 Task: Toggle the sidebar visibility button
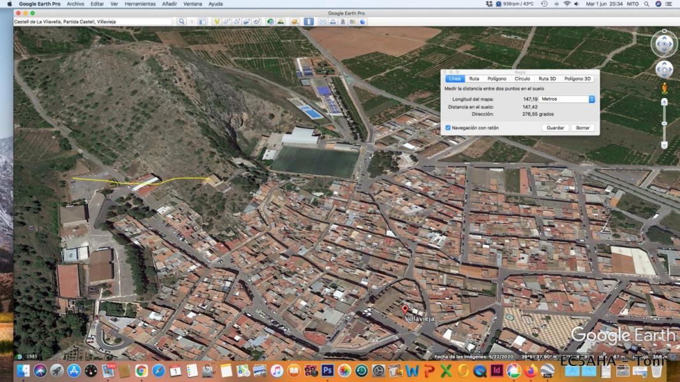(x=202, y=22)
